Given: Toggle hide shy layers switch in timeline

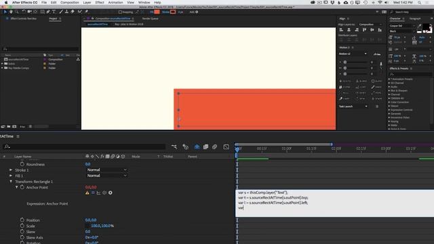Looking at the screenshot, I should [197, 147].
